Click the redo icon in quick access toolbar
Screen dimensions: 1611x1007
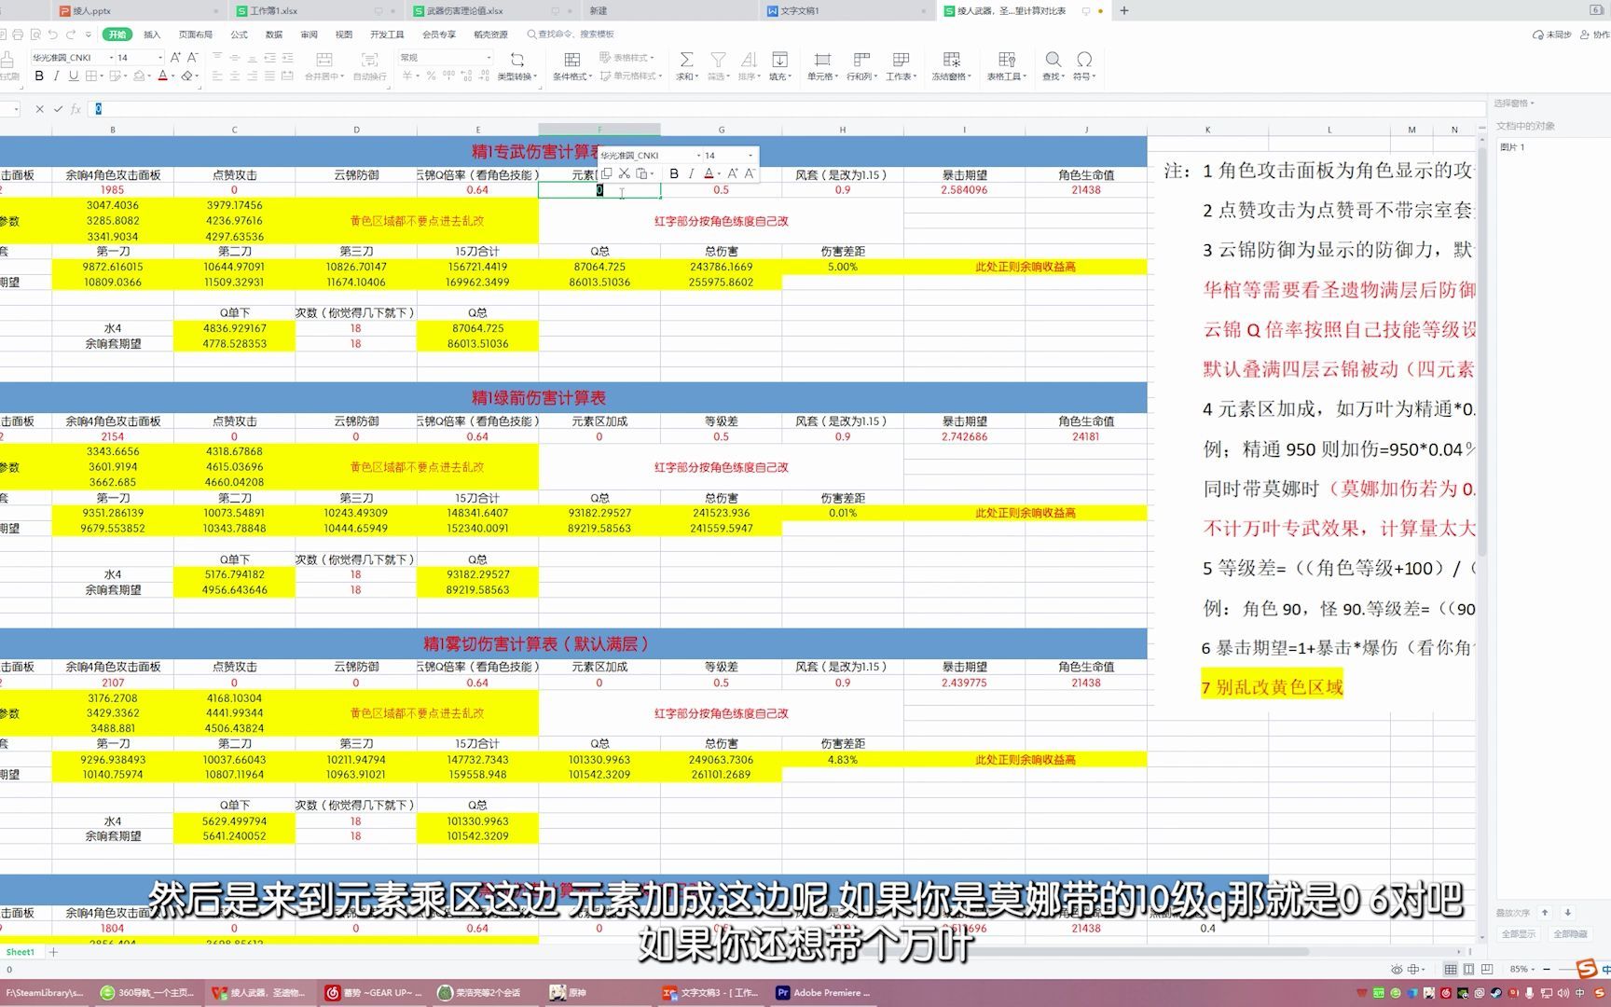[71, 34]
